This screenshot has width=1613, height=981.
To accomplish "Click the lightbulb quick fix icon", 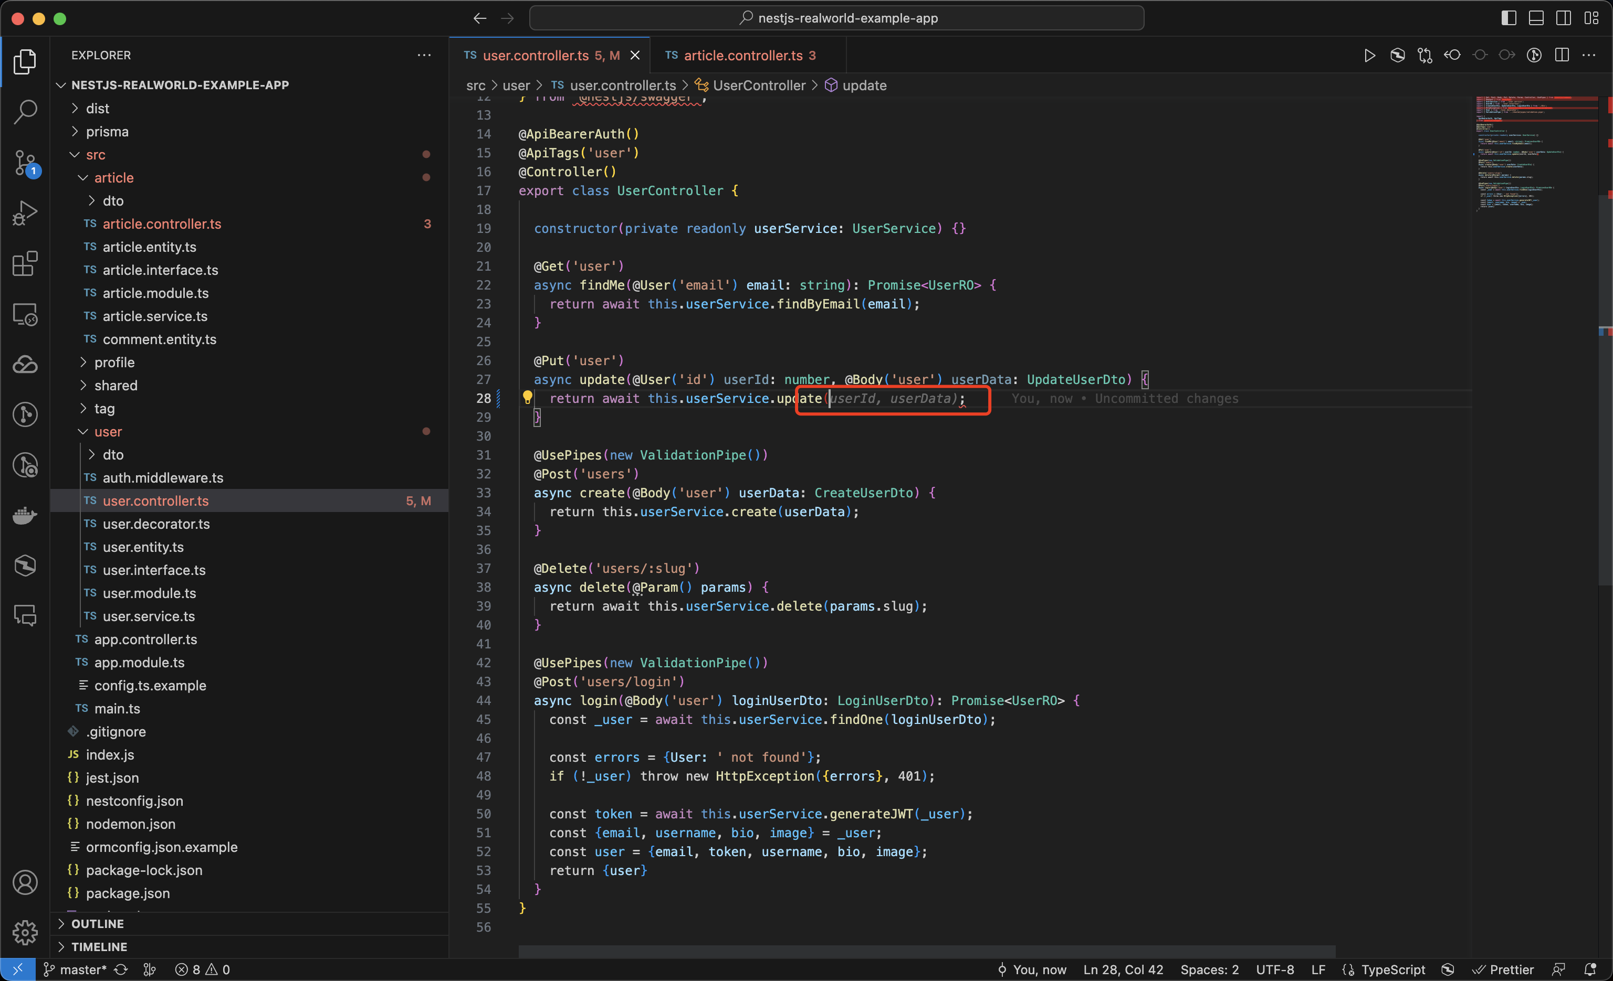I will [527, 397].
